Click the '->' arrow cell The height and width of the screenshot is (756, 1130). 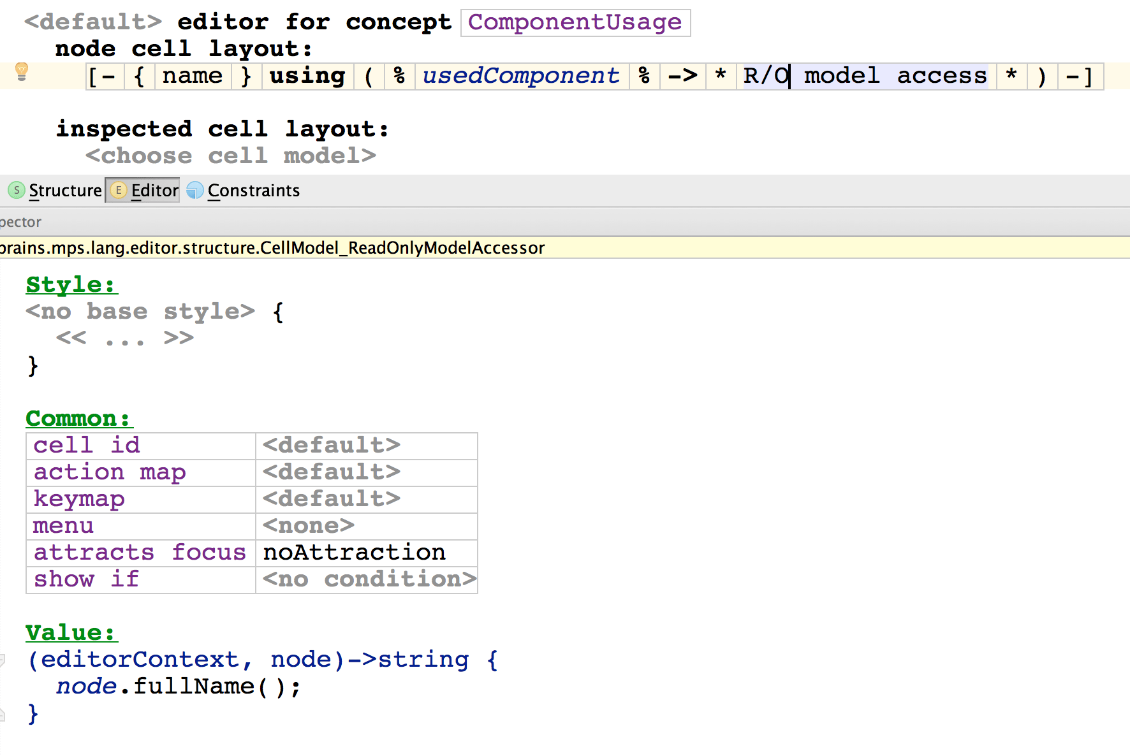tap(683, 76)
